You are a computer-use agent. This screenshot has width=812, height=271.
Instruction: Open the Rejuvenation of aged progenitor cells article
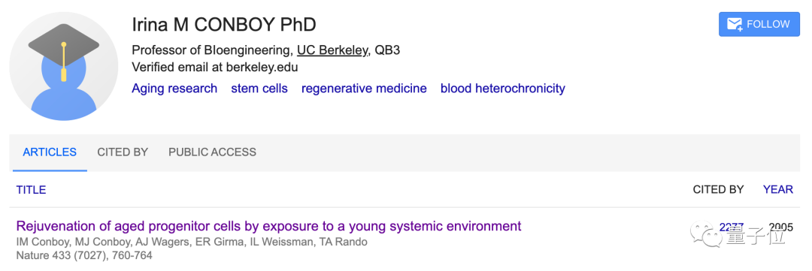(268, 226)
